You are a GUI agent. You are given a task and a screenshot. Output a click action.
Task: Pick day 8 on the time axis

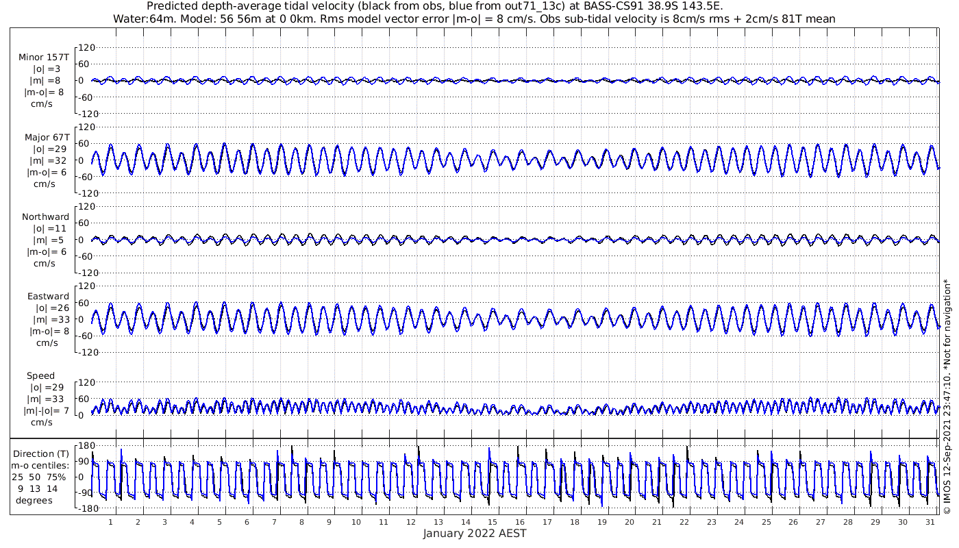[x=301, y=522]
